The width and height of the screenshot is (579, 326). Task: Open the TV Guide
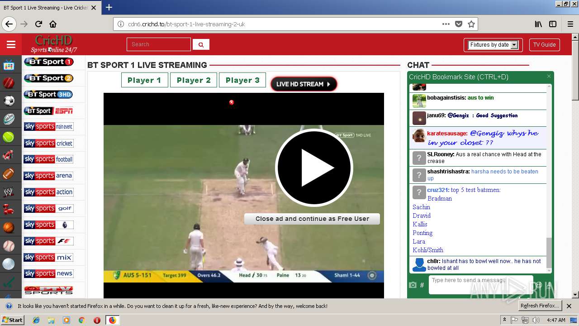544,45
